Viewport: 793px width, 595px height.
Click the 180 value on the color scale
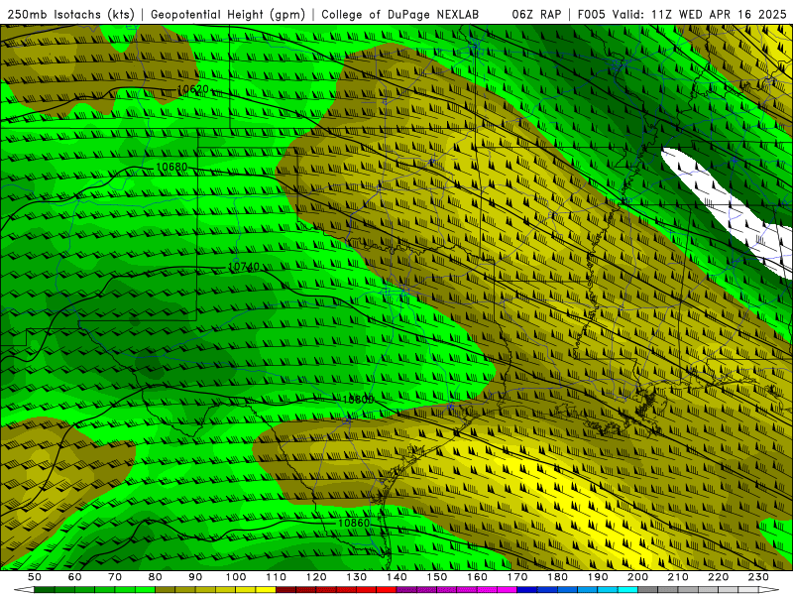[x=557, y=577]
